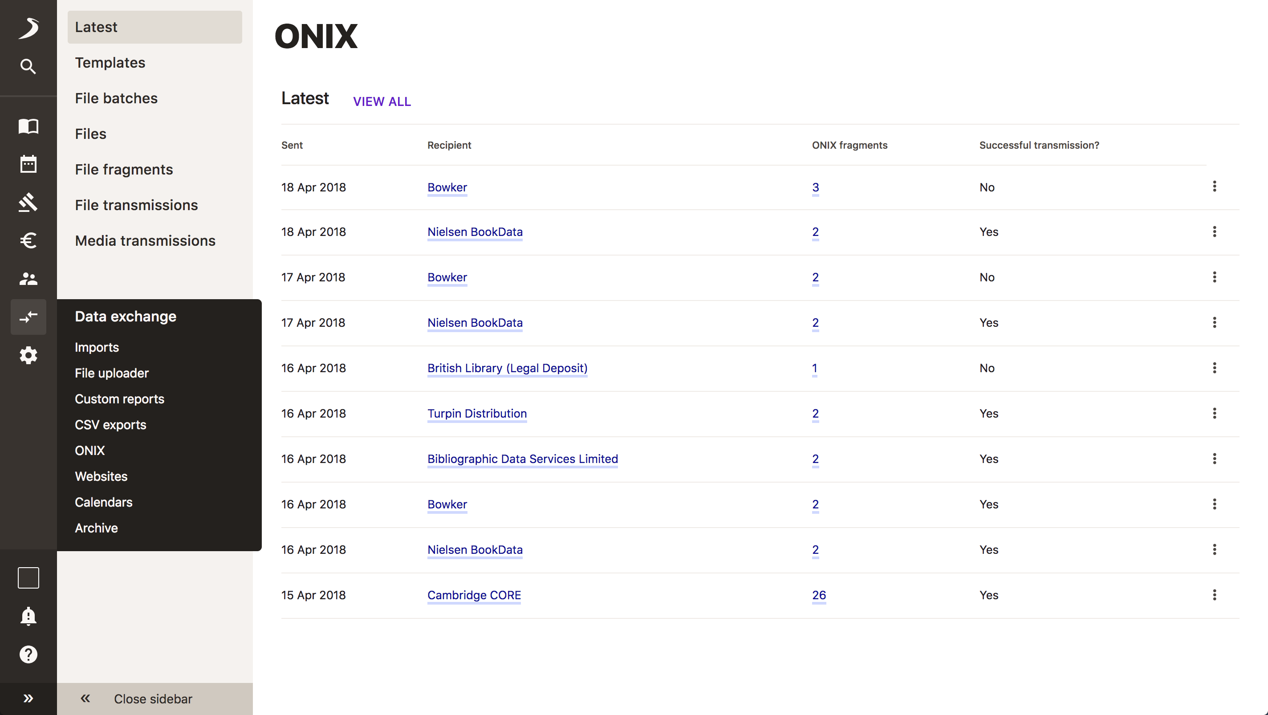Select the Archive entry in Data exchange menu
This screenshot has width=1268, height=715.
[x=97, y=528]
